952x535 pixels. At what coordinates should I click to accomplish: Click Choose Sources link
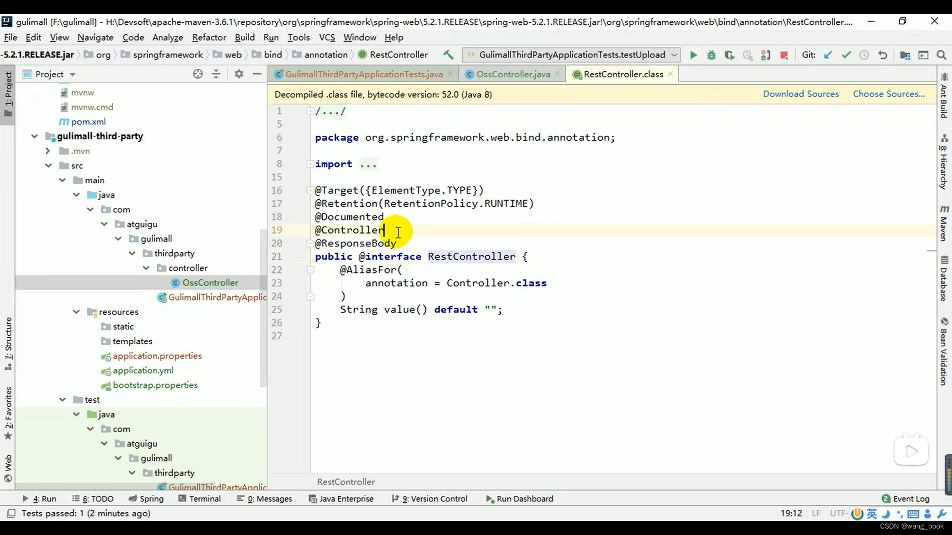coord(889,94)
